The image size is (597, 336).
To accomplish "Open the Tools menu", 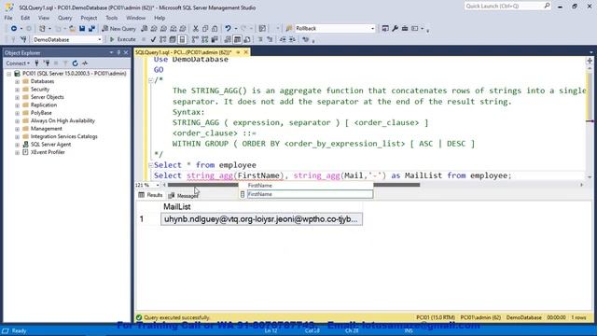I will 112,18.
